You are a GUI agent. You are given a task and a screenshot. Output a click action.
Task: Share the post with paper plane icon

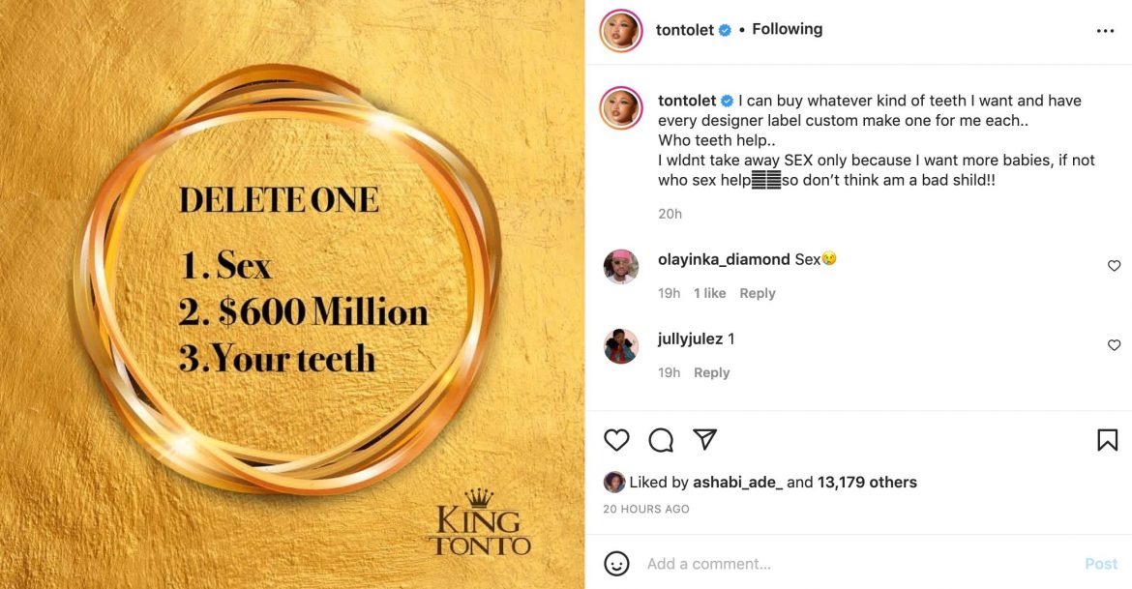pyautogui.click(x=705, y=440)
